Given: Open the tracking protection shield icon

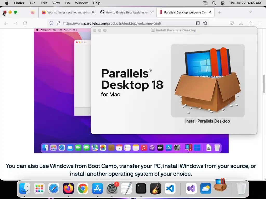Looking at the screenshot, I should click(51, 23).
